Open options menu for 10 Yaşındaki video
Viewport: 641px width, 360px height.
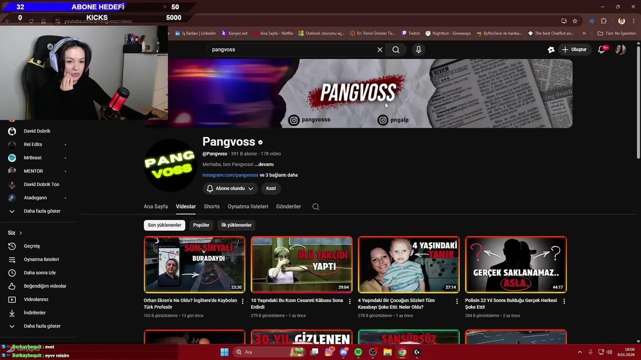coord(350,301)
